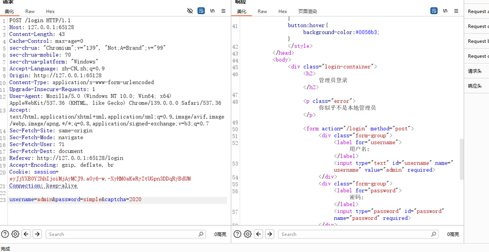This screenshot has height=252, width=489.
Task: Go to next match in response search
Action: [x=270, y=234]
